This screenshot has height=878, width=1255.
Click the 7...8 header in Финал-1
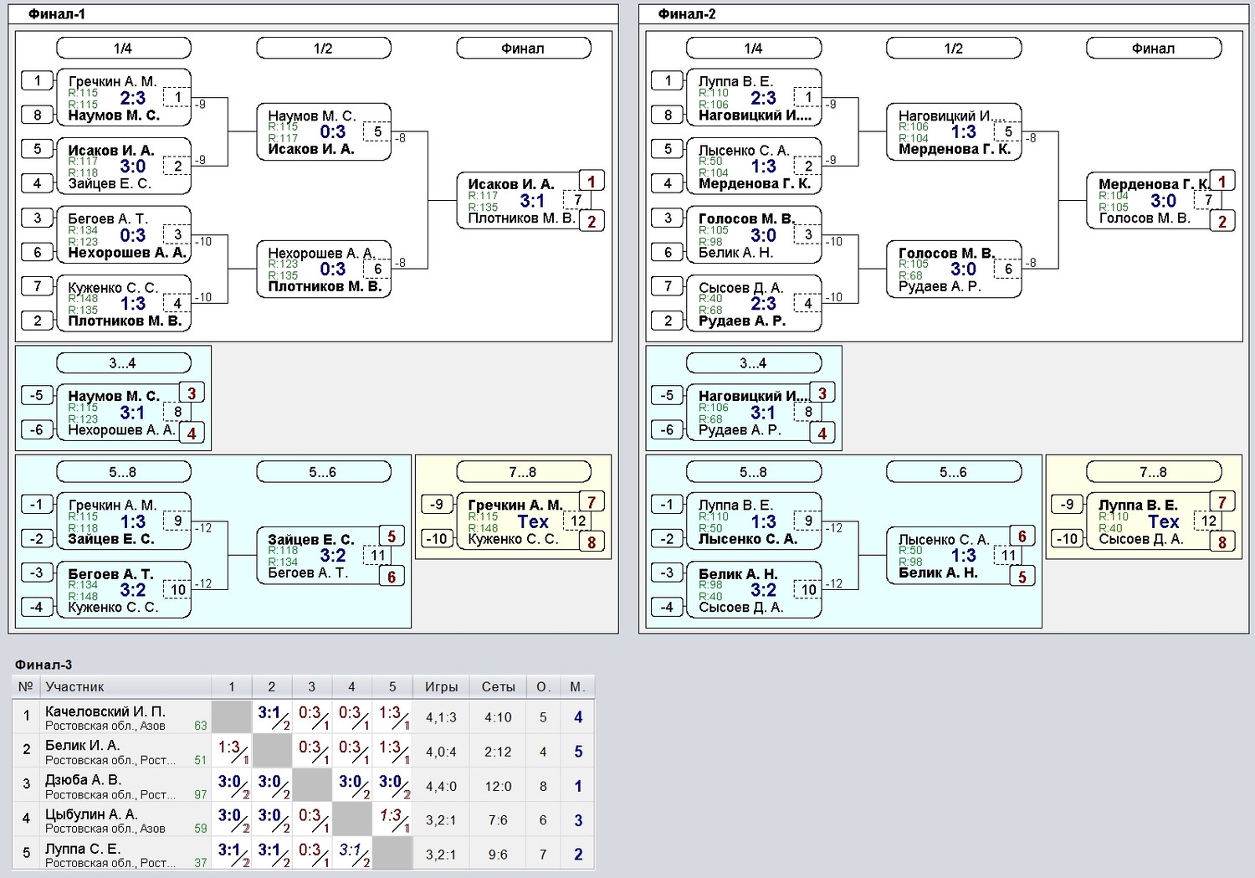pos(523,472)
